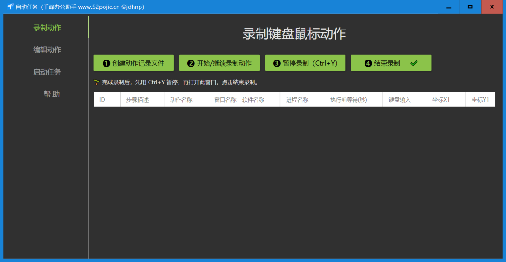
Task: Select the 进程名称 column header
Action: point(302,100)
